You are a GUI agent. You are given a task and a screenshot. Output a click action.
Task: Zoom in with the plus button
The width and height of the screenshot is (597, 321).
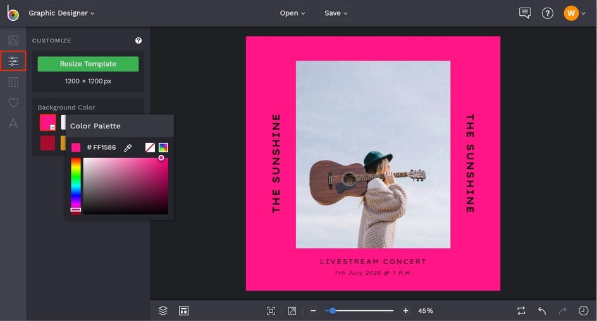coord(406,311)
